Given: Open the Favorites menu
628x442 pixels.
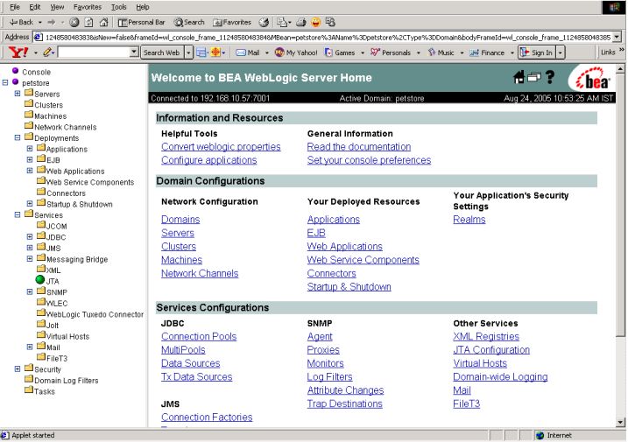Looking at the screenshot, I should coord(88,7).
